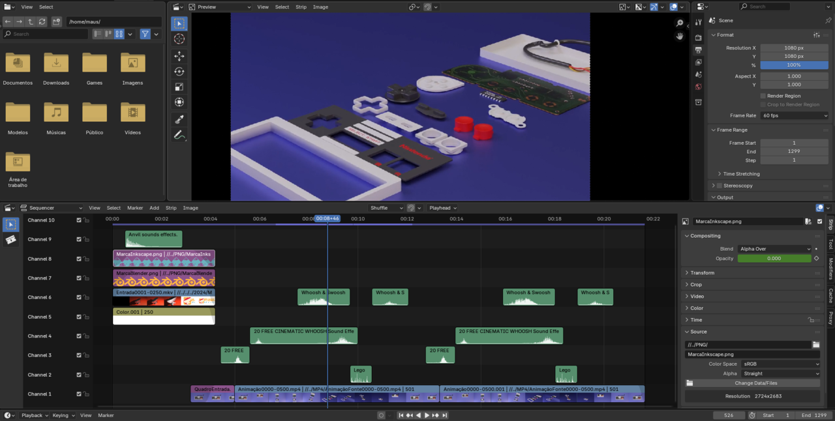Switch to the Modifiers sidebar tab
This screenshot has height=421, width=835.
click(x=830, y=269)
